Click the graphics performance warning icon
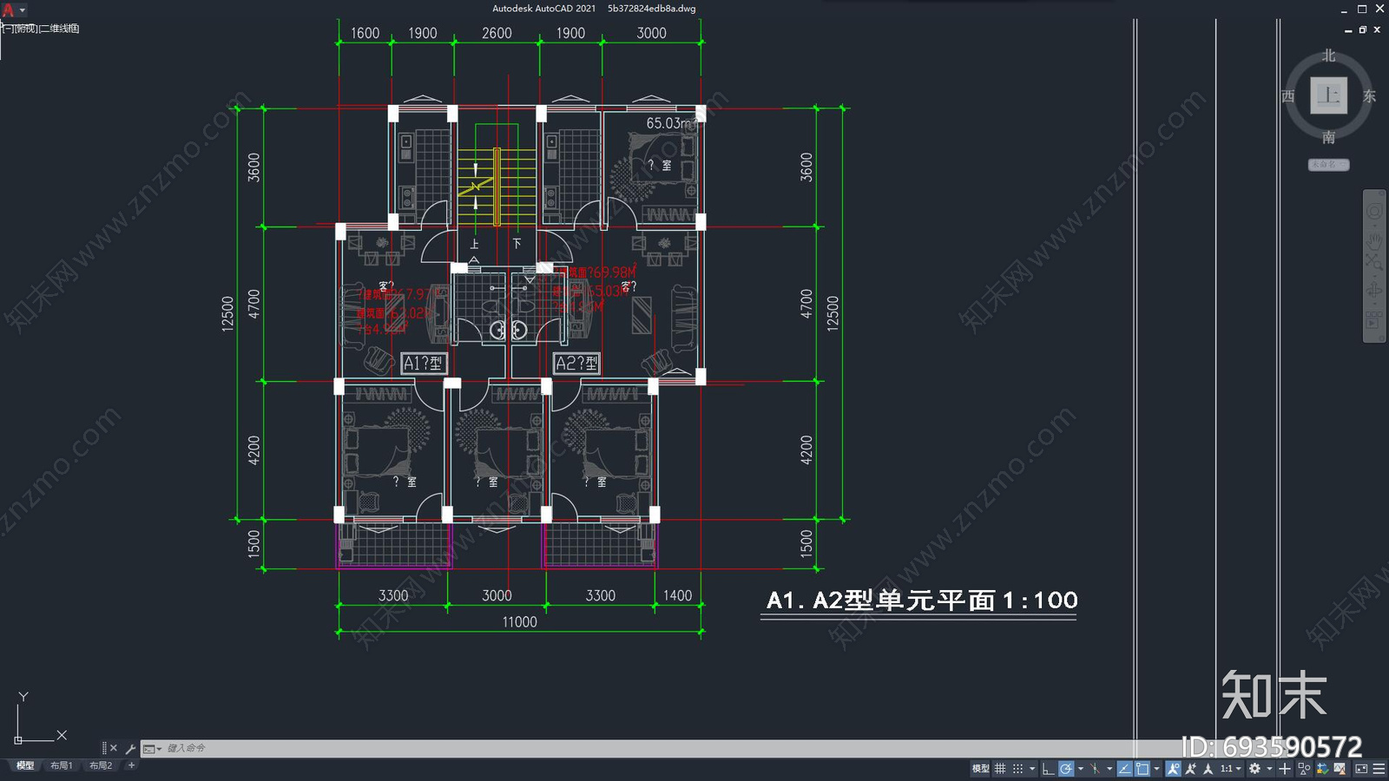The image size is (1389, 781). pos(1340,769)
